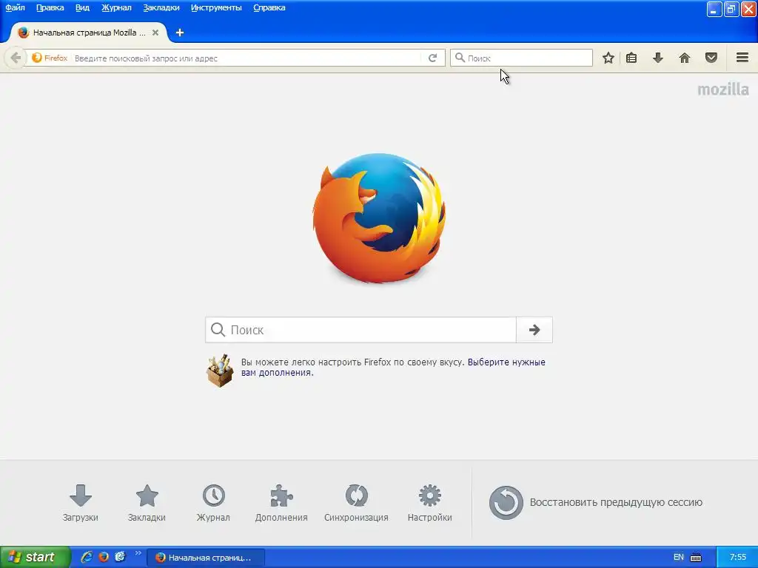Click the Windows start button
The image size is (758, 568).
36,557
